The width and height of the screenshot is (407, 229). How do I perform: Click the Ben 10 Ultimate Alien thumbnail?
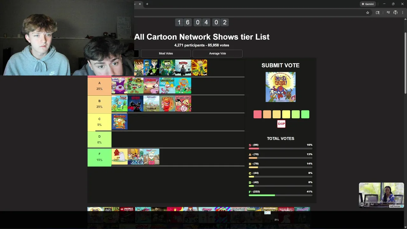(x=167, y=67)
